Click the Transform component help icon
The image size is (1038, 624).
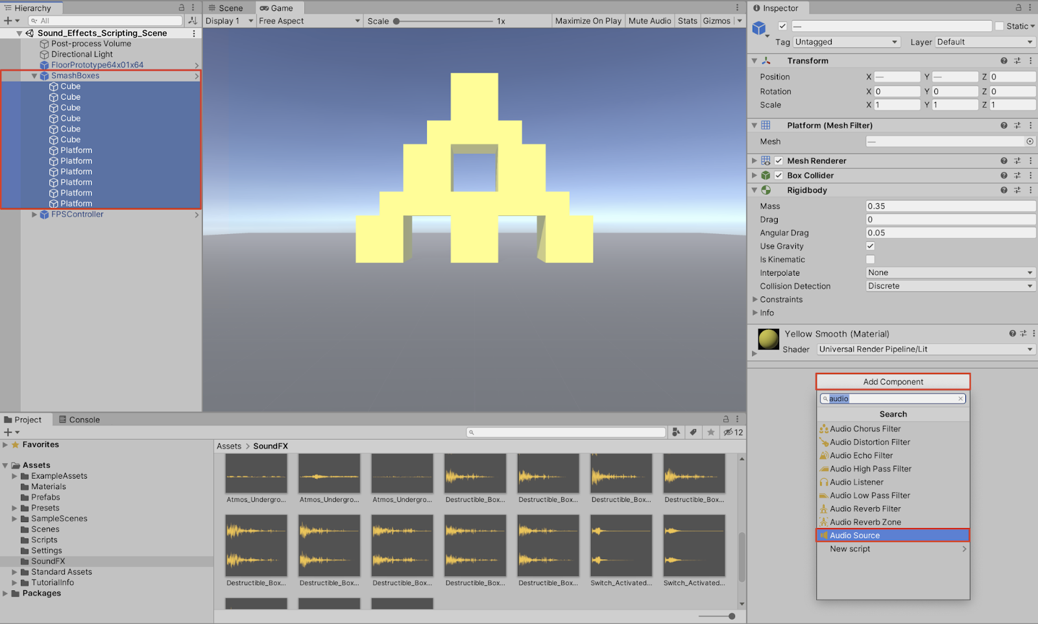click(1004, 61)
